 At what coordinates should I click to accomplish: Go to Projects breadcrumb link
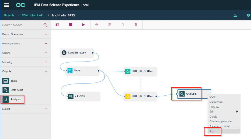click(9, 15)
